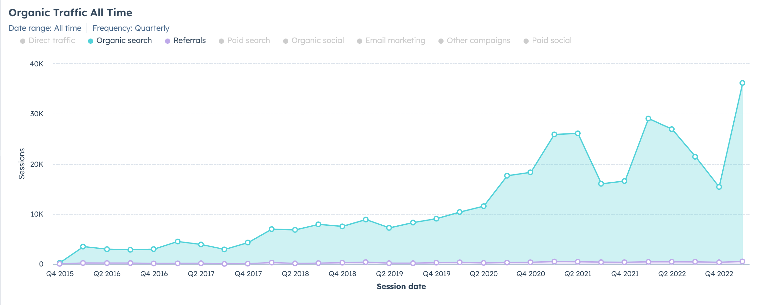Click the Date range: All time label
Image resolution: width=769 pixels, height=305 pixels.
click(45, 28)
